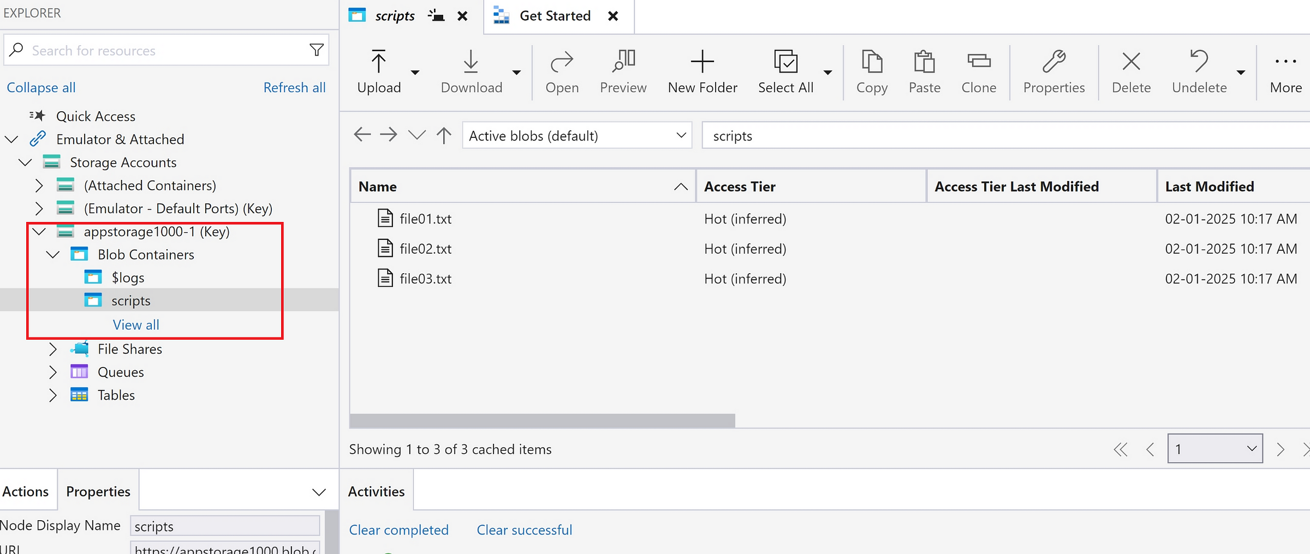Collapse the Actions/Properties panel chevron

(x=319, y=492)
